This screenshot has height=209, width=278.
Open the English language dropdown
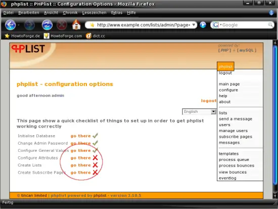199,111
